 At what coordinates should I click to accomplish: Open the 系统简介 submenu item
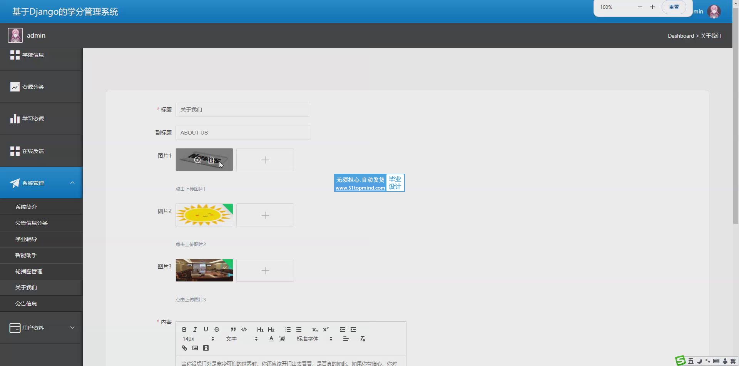pyautogui.click(x=41, y=207)
